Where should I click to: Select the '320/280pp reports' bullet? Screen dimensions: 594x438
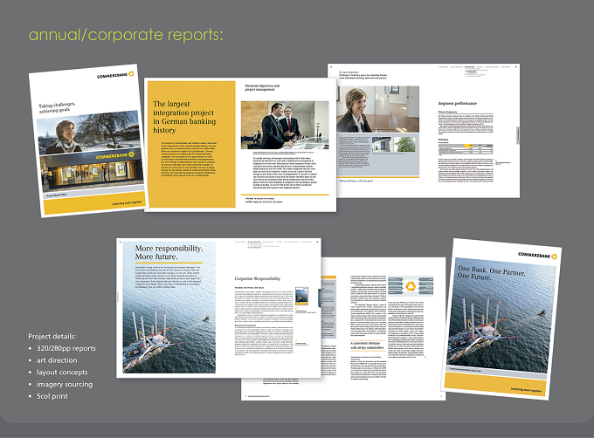coord(66,348)
